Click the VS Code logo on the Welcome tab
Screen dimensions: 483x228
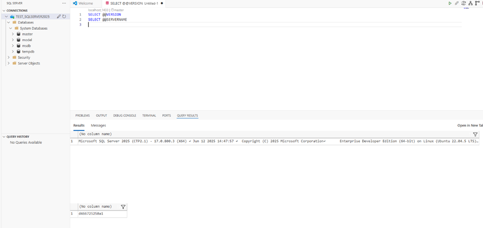[x=75, y=3]
